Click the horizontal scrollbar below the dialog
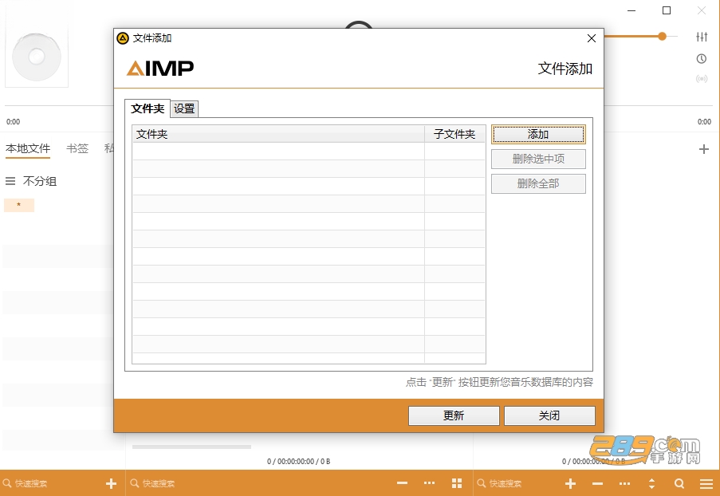The image size is (720, 496). coord(191,447)
